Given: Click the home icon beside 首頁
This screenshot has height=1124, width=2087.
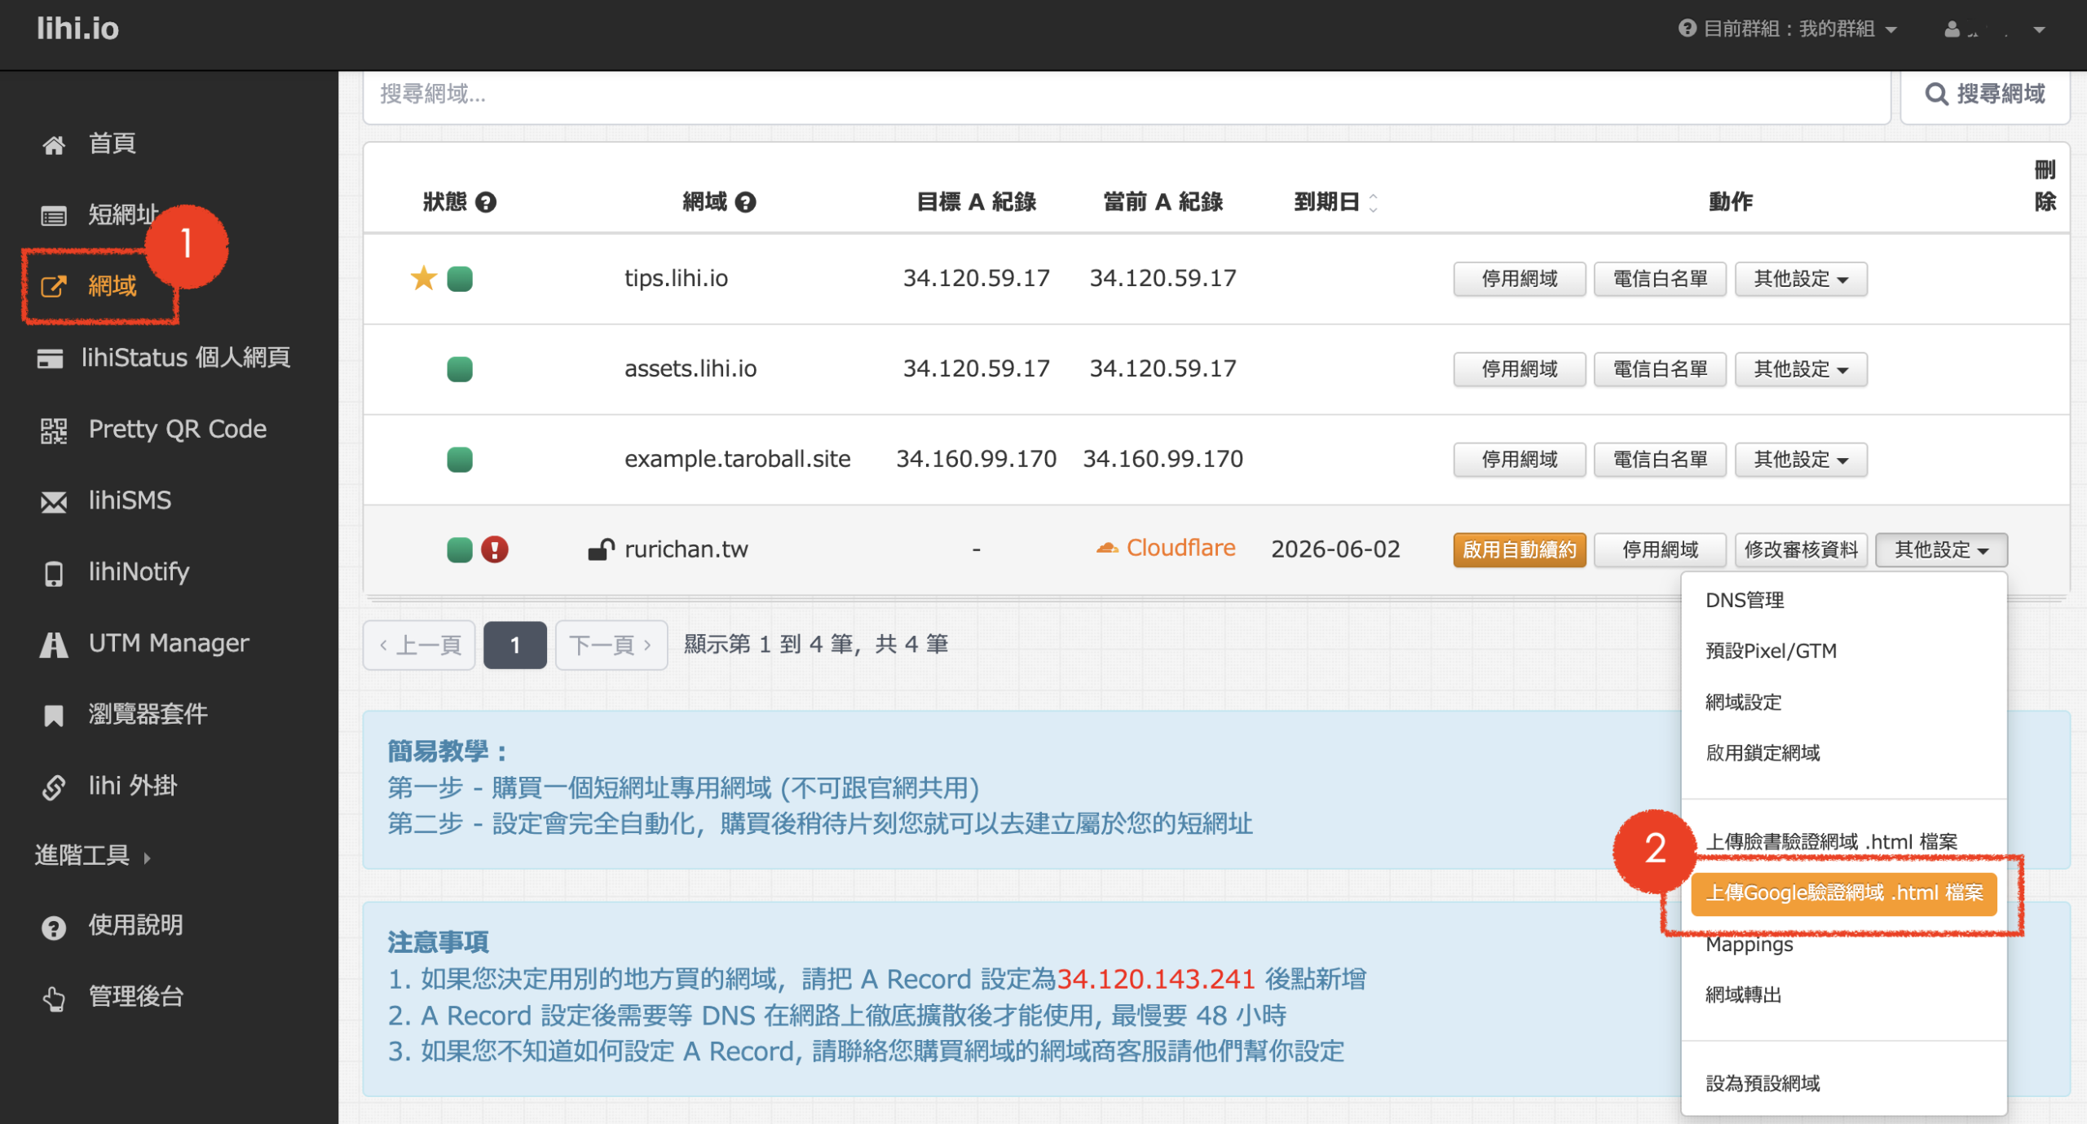Looking at the screenshot, I should [x=54, y=145].
